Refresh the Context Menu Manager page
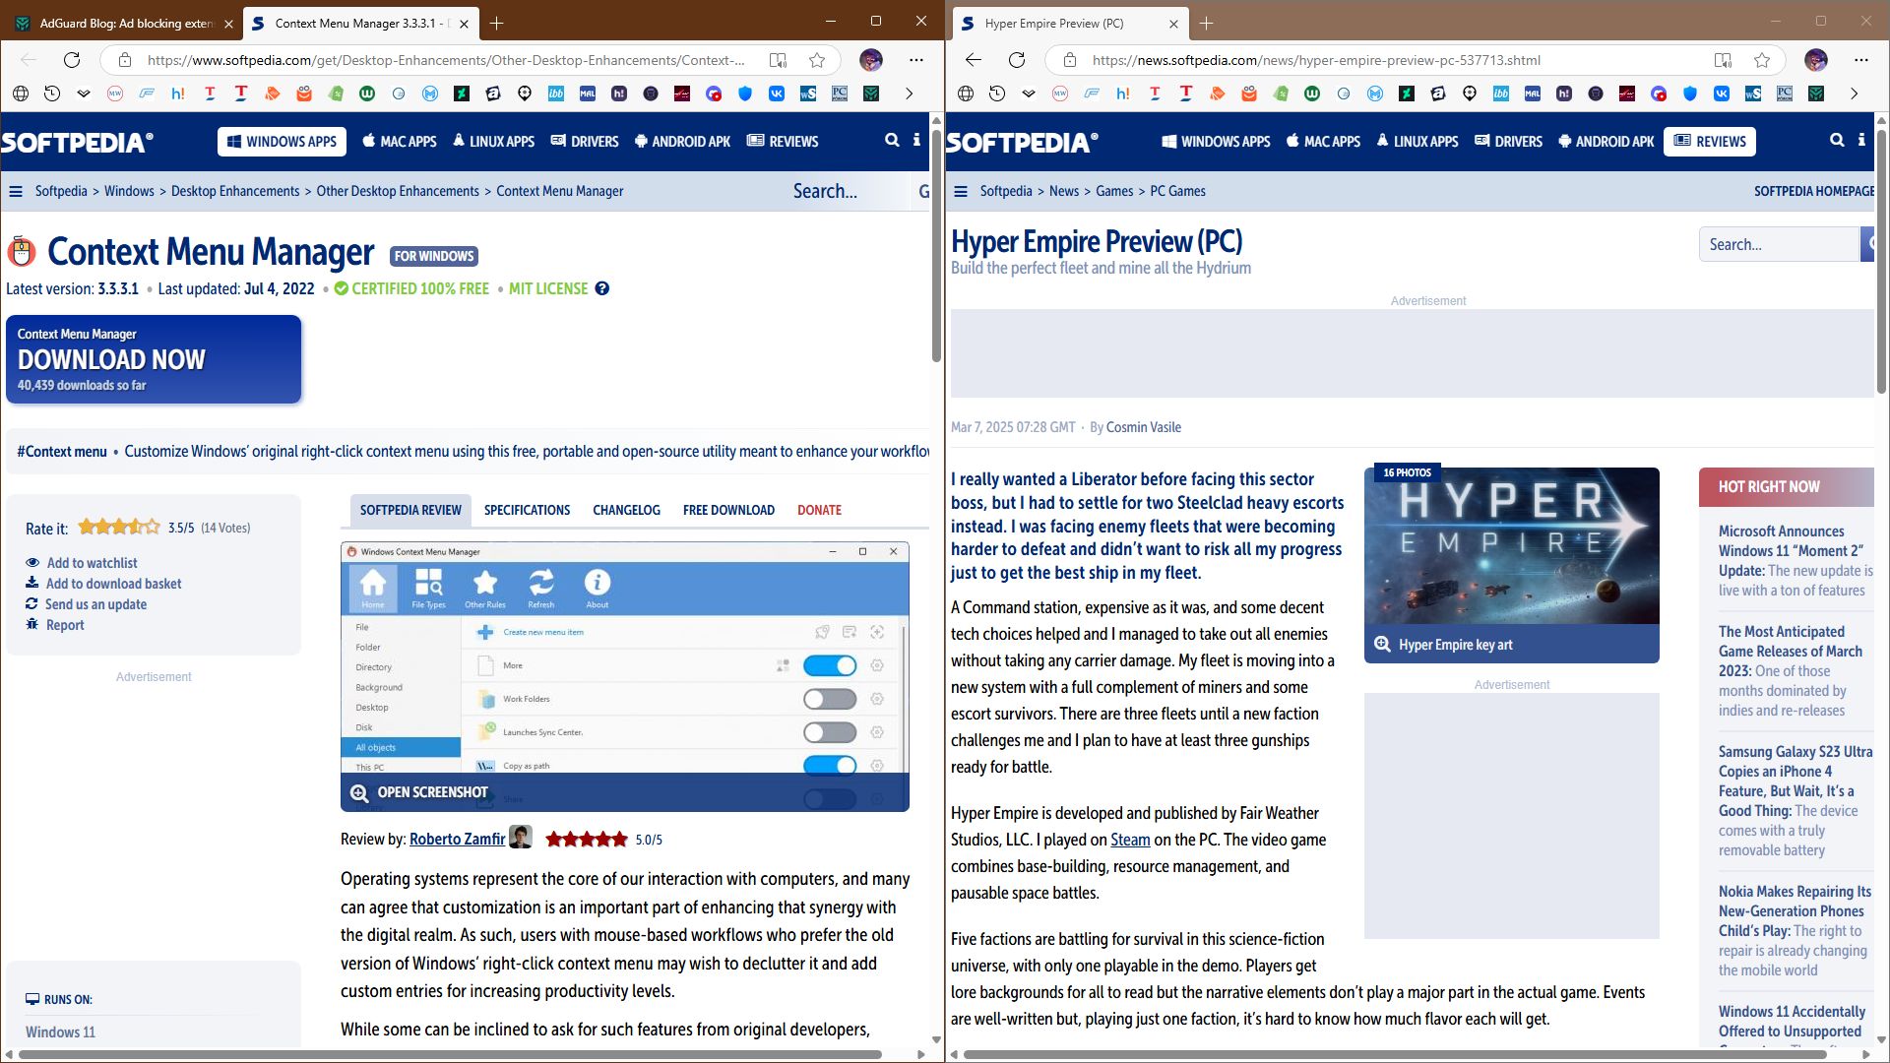1890x1063 pixels. [x=72, y=60]
